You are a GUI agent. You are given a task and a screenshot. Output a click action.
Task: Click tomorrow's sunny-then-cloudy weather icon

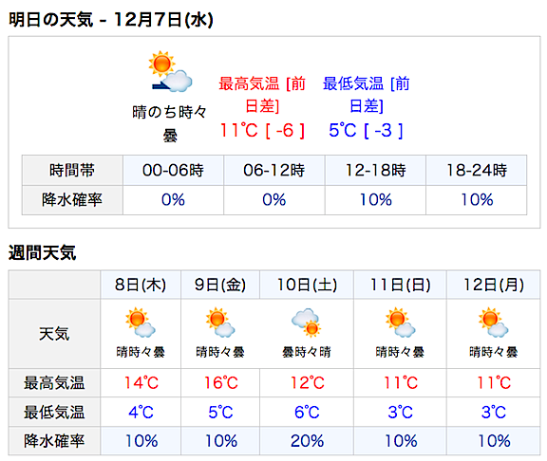170,71
